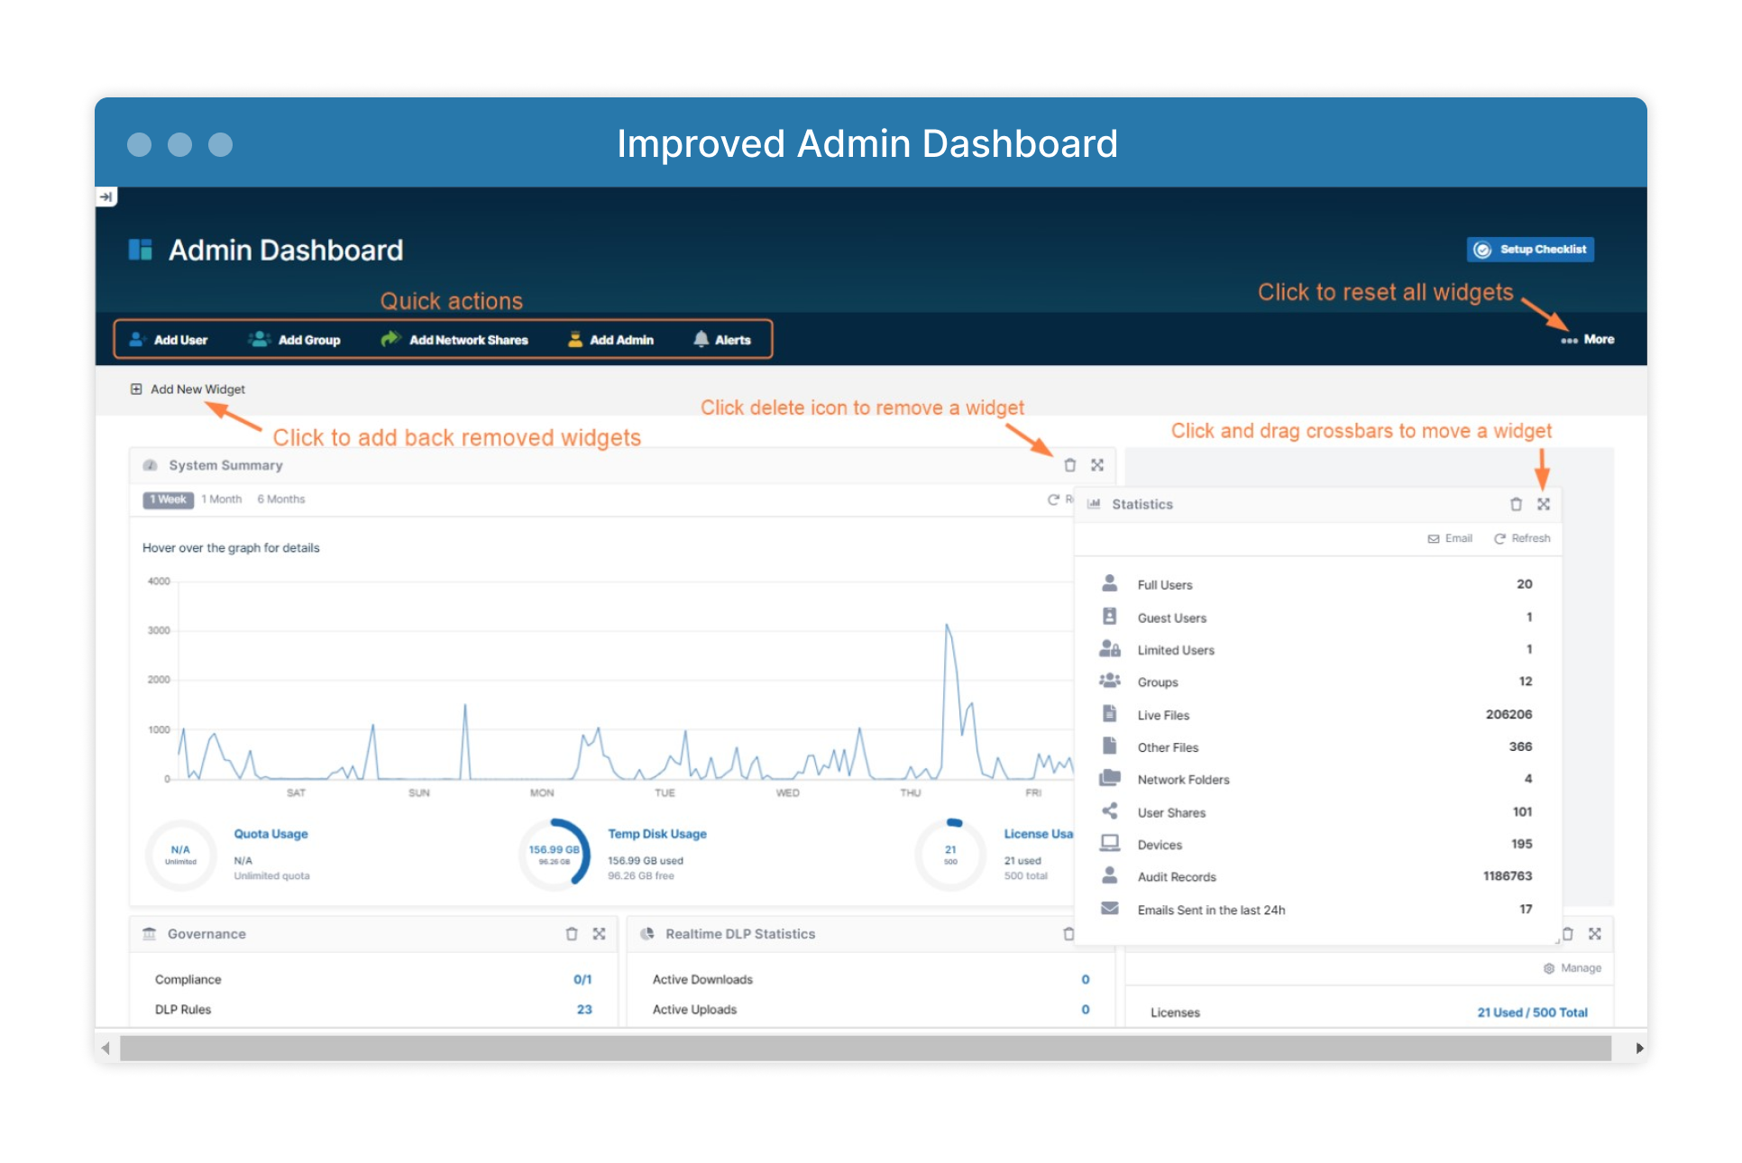The width and height of the screenshot is (1742, 1163).
Task: Select the 1 Month range tab
Action: [x=222, y=499]
